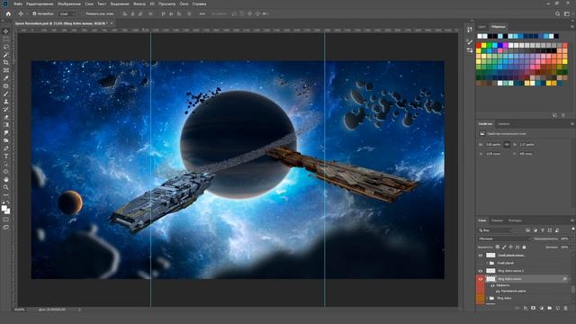The image size is (576, 324).
Task: Open the Auto-Select Layer dropdown
Action: 68,13
